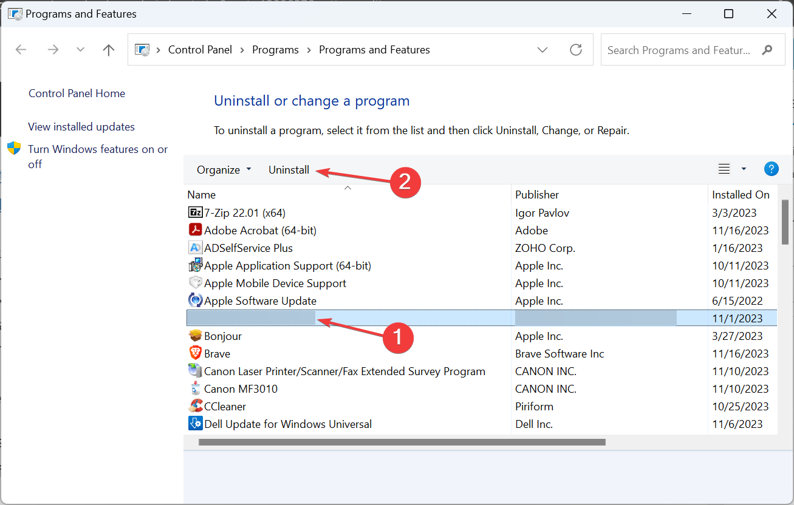Click the Dell Inc. publisher cell
The image size is (794, 505).
534,424
